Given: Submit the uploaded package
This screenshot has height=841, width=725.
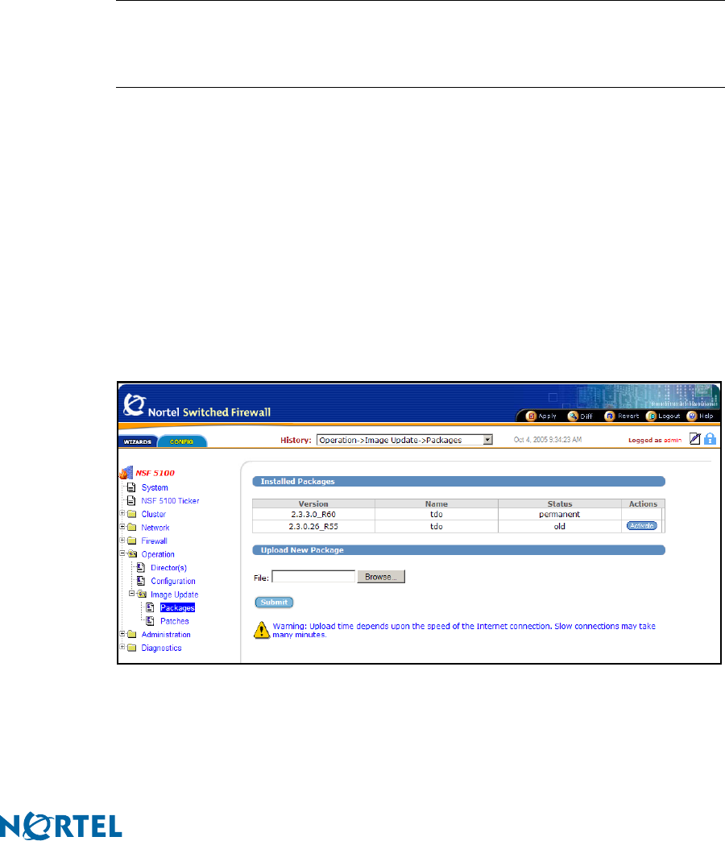Looking at the screenshot, I should point(274,603).
